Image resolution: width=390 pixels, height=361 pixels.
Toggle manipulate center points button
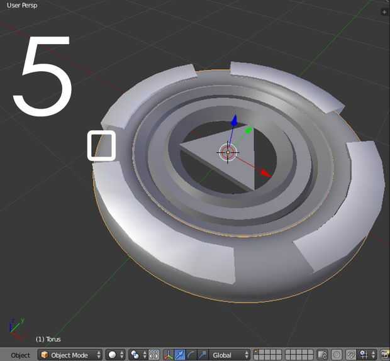click(154, 355)
